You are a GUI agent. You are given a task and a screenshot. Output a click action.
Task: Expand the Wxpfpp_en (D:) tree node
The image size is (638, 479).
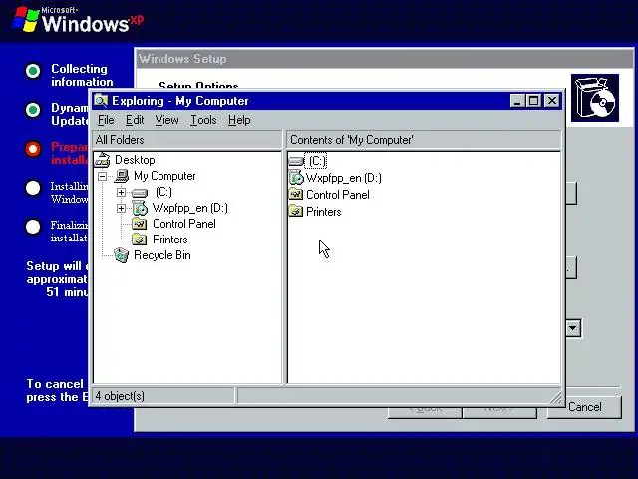tap(121, 208)
